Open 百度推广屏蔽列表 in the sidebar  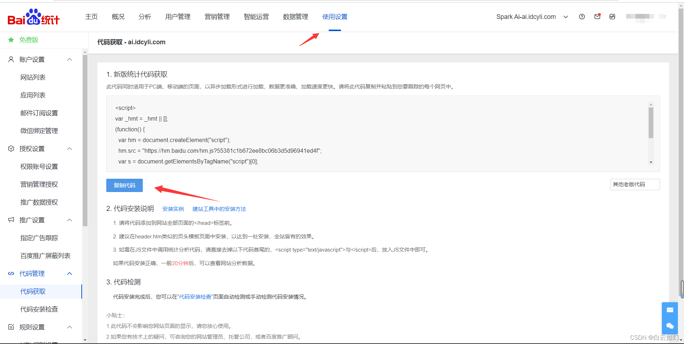(x=45, y=256)
